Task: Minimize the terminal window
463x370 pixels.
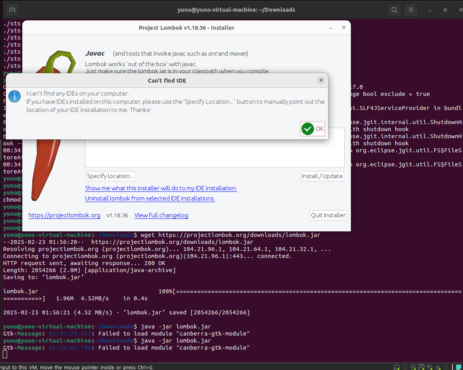Action: [x=430, y=10]
